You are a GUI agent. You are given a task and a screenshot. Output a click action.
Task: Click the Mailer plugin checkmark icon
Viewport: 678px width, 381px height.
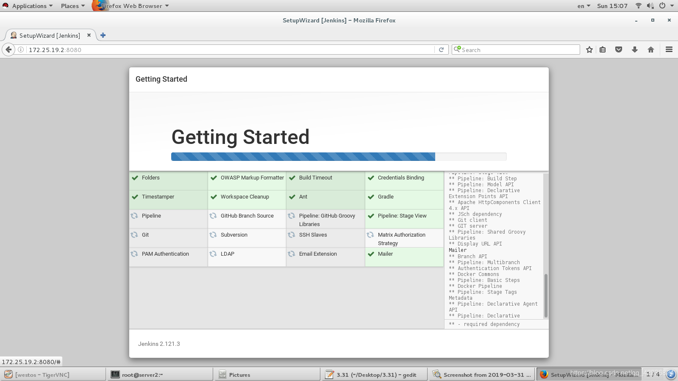pyautogui.click(x=371, y=254)
